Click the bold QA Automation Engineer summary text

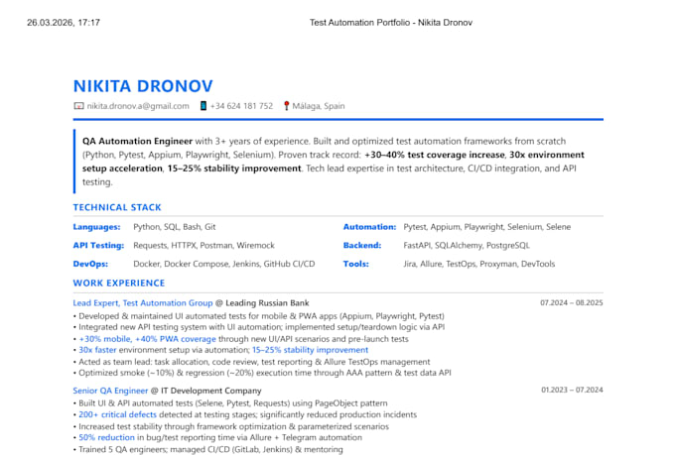[137, 141]
